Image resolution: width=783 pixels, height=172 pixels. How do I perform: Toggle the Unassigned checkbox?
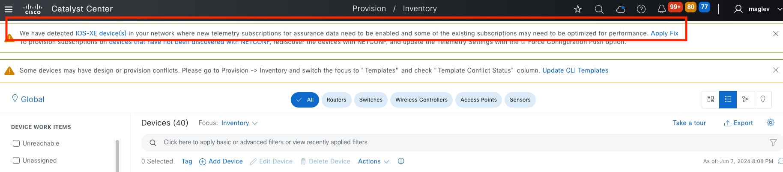(x=16, y=160)
